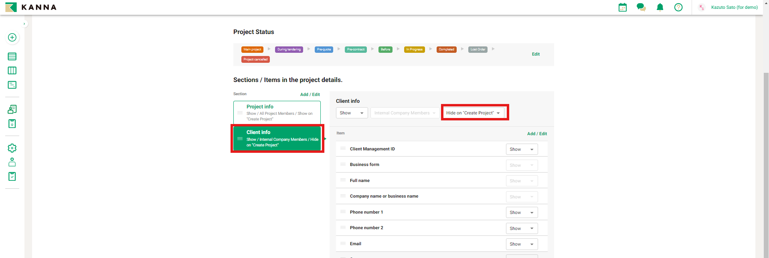This screenshot has width=769, height=258.
Task: Click Add / Edit link above sections
Action: 310,94
